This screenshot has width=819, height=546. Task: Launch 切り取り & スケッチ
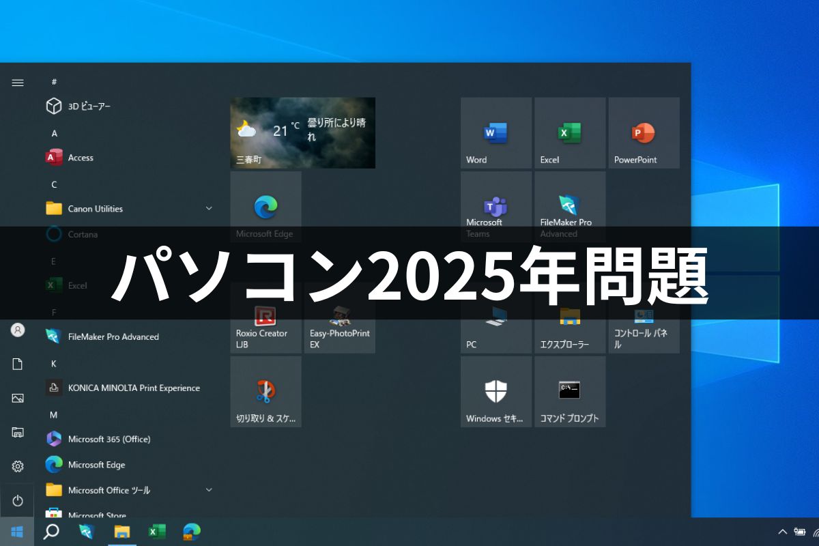click(x=265, y=392)
